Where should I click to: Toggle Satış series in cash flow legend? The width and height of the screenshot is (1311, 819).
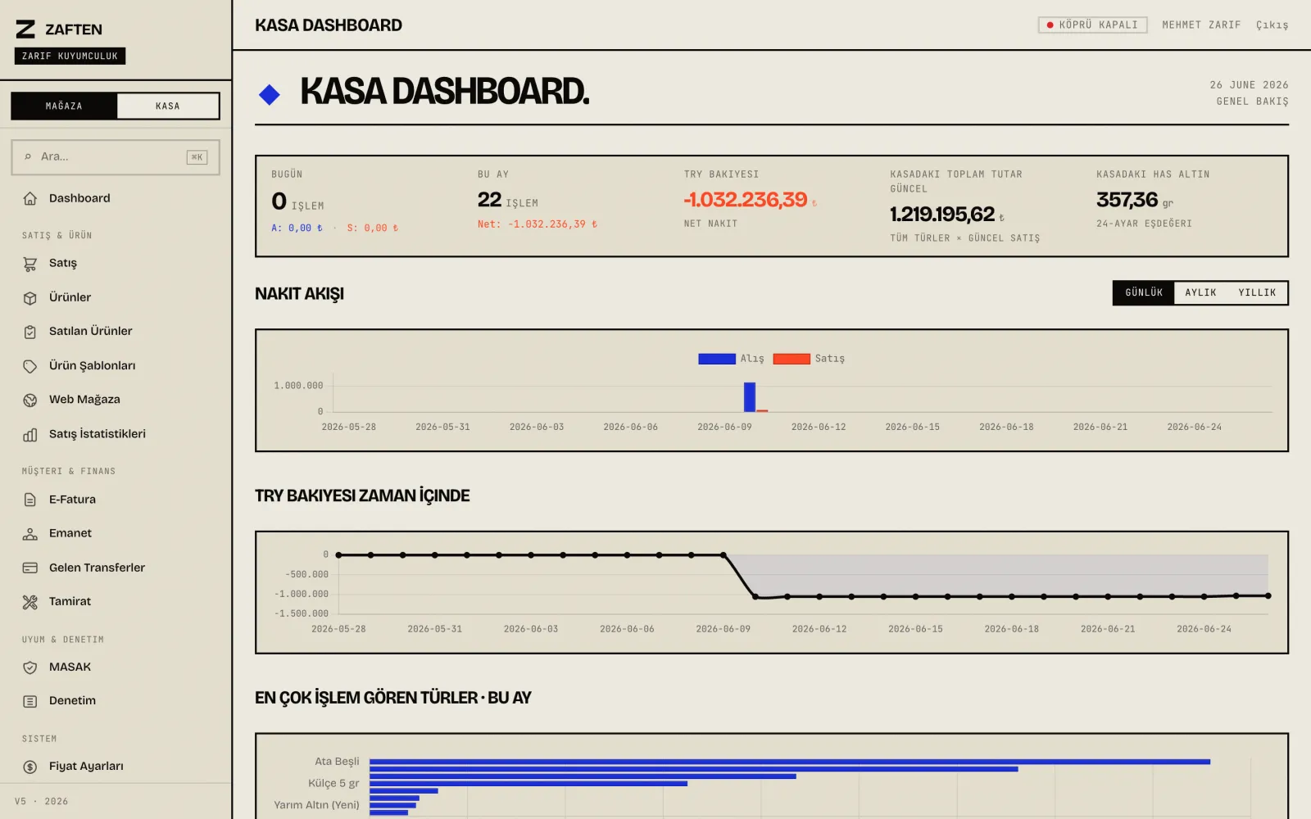point(809,359)
